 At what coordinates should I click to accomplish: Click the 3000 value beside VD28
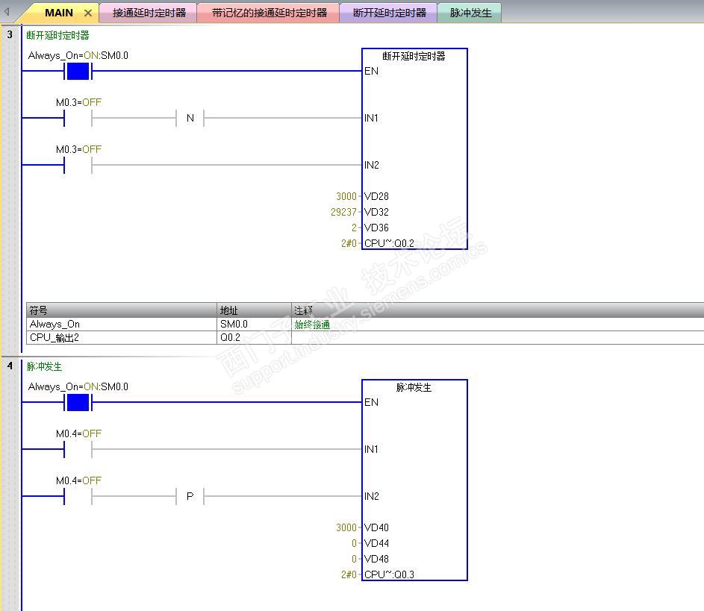click(346, 196)
